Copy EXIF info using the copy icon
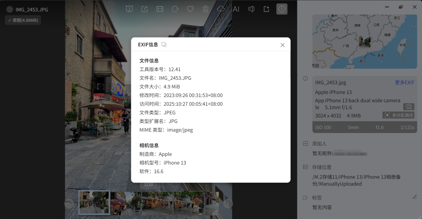This screenshot has height=219, width=422. pyautogui.click(x=164, y=44)
